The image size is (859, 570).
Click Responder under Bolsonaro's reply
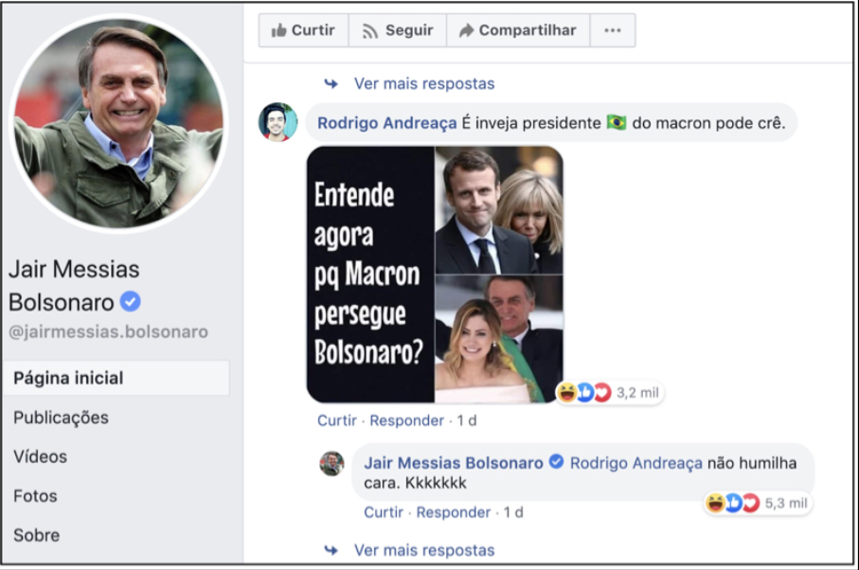(454, 512)
